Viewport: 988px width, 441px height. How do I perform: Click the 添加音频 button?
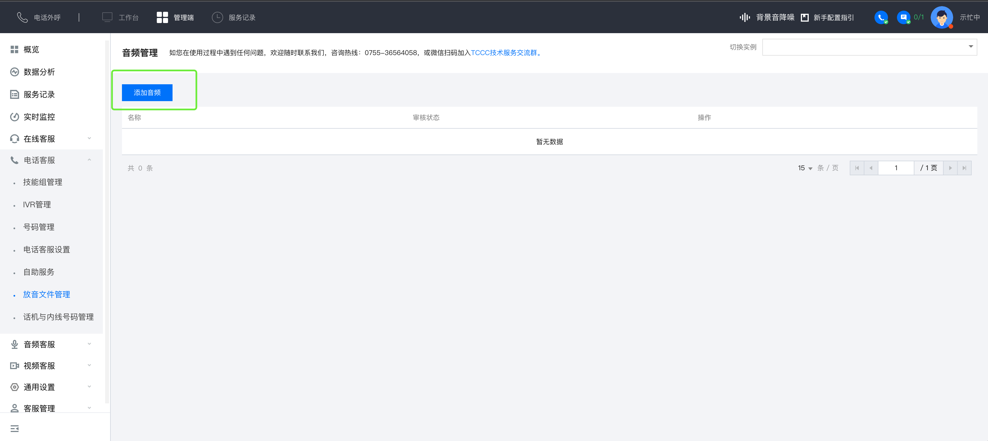(x=147, y=93)
